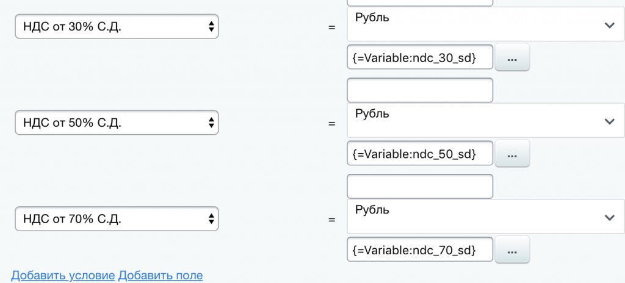Click empty amount field above 70% row's Рубль

click(419, 186)
